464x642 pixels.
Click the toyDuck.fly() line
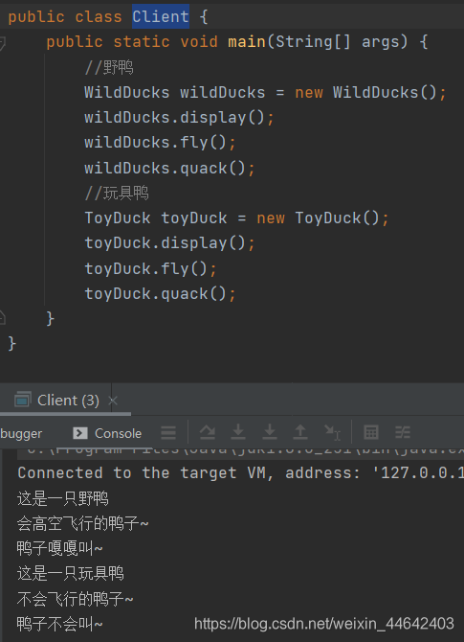point(150,269)
